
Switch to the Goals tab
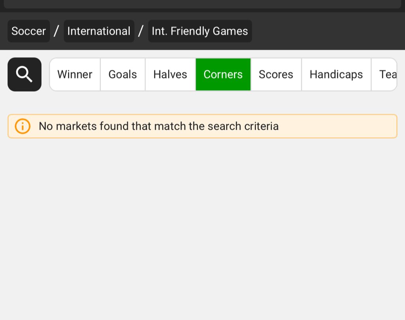tap(123, 74)
